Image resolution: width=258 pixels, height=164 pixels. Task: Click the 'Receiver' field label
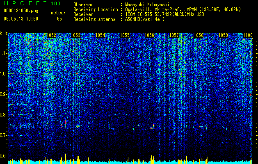point(83,14)
